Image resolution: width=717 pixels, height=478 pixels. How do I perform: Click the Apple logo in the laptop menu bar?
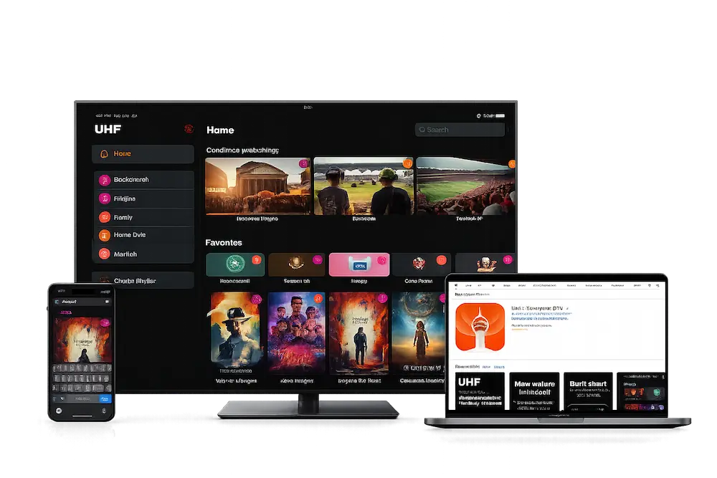(455, 285)
